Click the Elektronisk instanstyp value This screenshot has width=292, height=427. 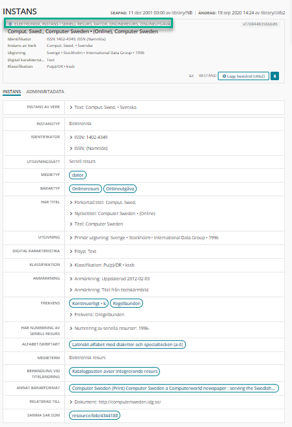click(x=81, y=124)
